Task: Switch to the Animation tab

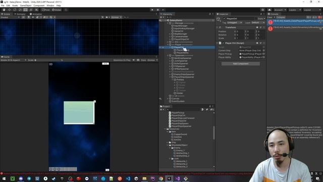Action: tap(36, 14)
